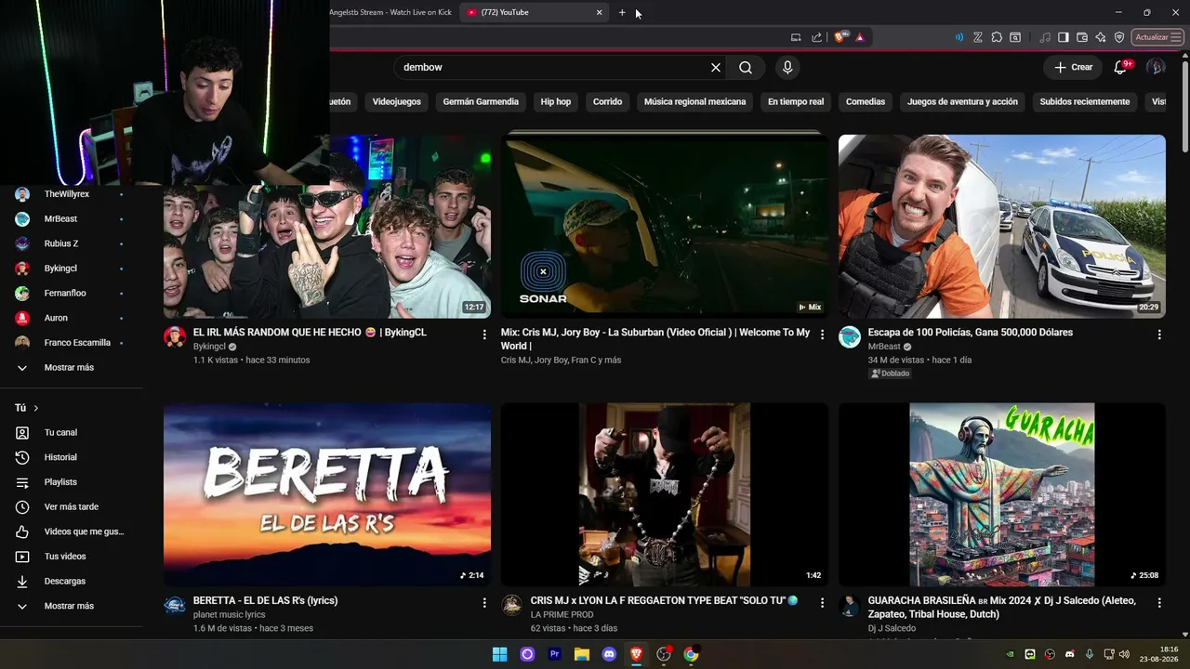The width and height of the screenshot is (1190, 669).
Task: Open options for GUARACHA BRASILEÑA mix
Action: point(1159,602)
